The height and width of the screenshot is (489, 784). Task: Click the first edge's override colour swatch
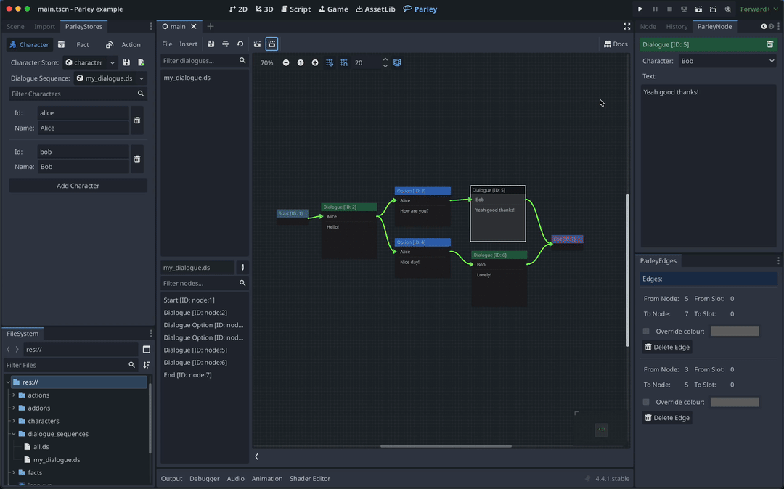click(734, 332)
